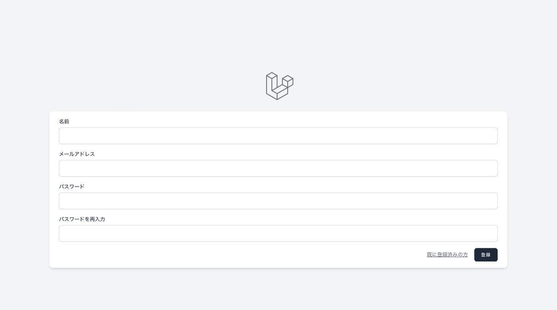Click empty white card area beside the link

[x=239, y=255]
